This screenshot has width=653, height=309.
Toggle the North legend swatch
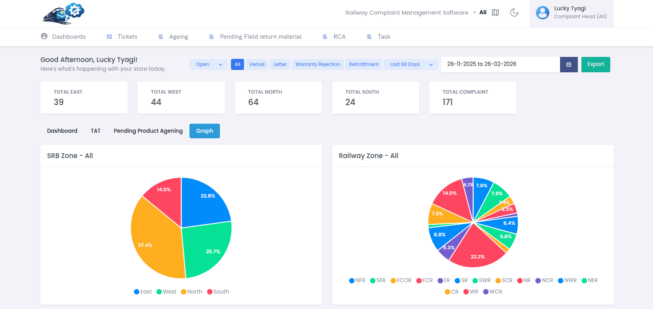click(x=184, y=292)
